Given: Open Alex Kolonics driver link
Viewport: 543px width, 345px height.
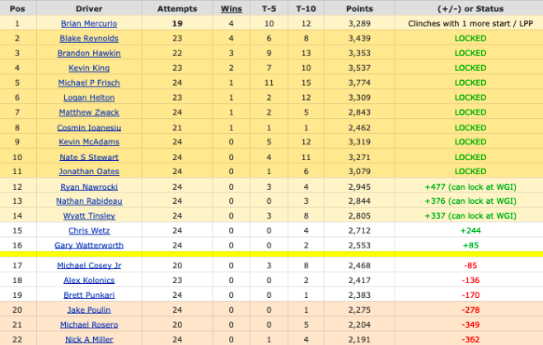Looking at the screenshot, I should coord(89,281).
